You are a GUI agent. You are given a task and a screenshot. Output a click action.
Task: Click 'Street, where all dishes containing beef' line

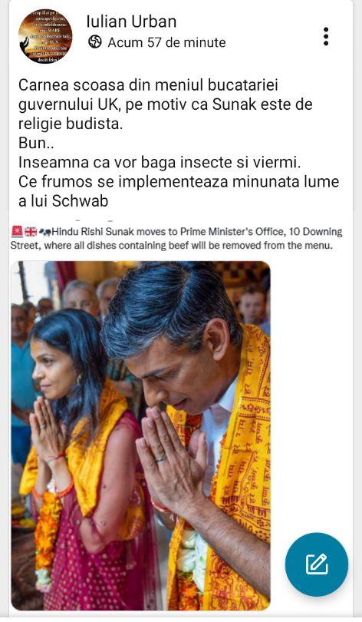point(172,246)
